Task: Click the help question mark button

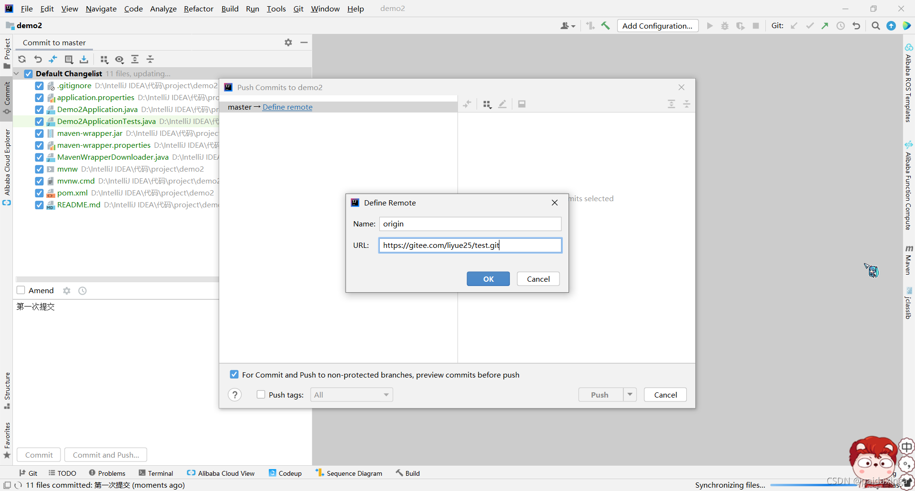Action: pos(234,395)
